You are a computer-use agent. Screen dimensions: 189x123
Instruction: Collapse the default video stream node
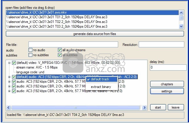pos(9,63)
